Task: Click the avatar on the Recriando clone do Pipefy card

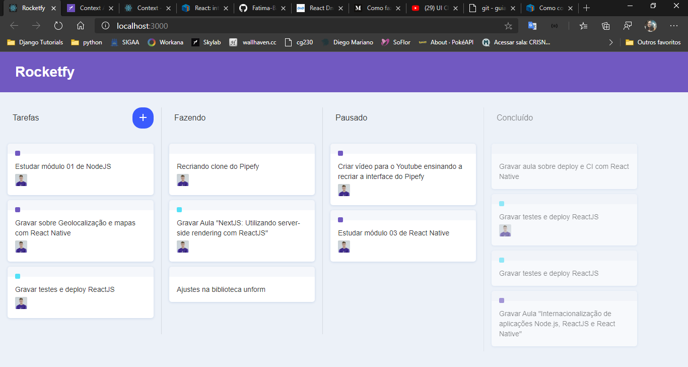Action: [x=183, y=180]
